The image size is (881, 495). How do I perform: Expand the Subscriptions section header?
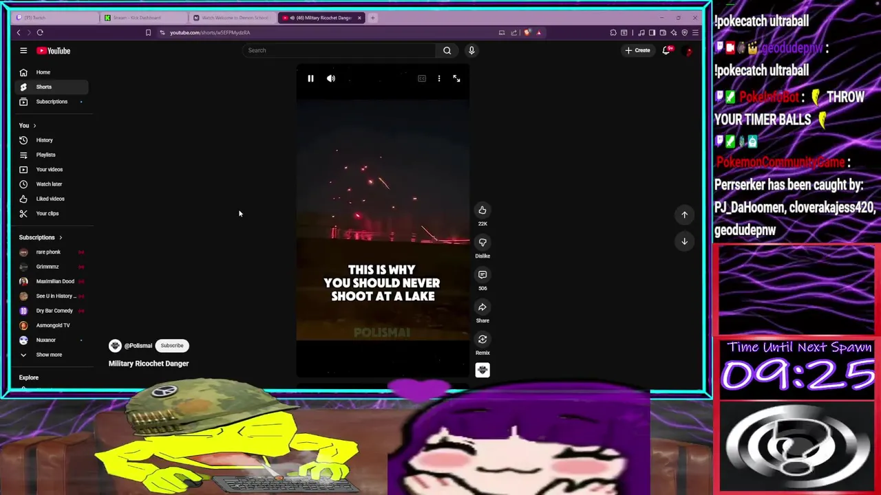41,238
